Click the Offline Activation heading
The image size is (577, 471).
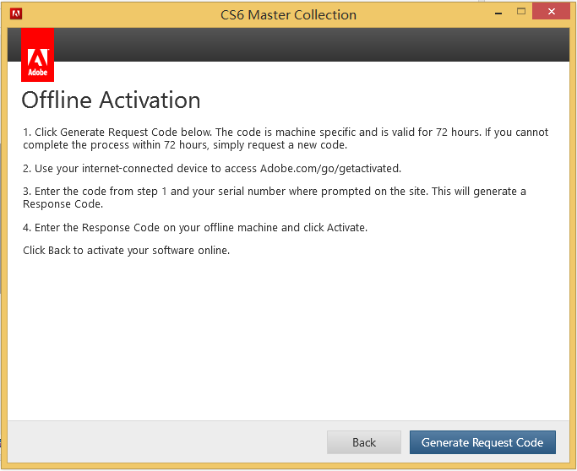(x=111, y=100)
